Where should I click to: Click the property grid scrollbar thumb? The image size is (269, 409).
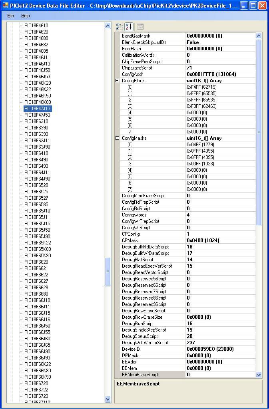pos(259,133)
